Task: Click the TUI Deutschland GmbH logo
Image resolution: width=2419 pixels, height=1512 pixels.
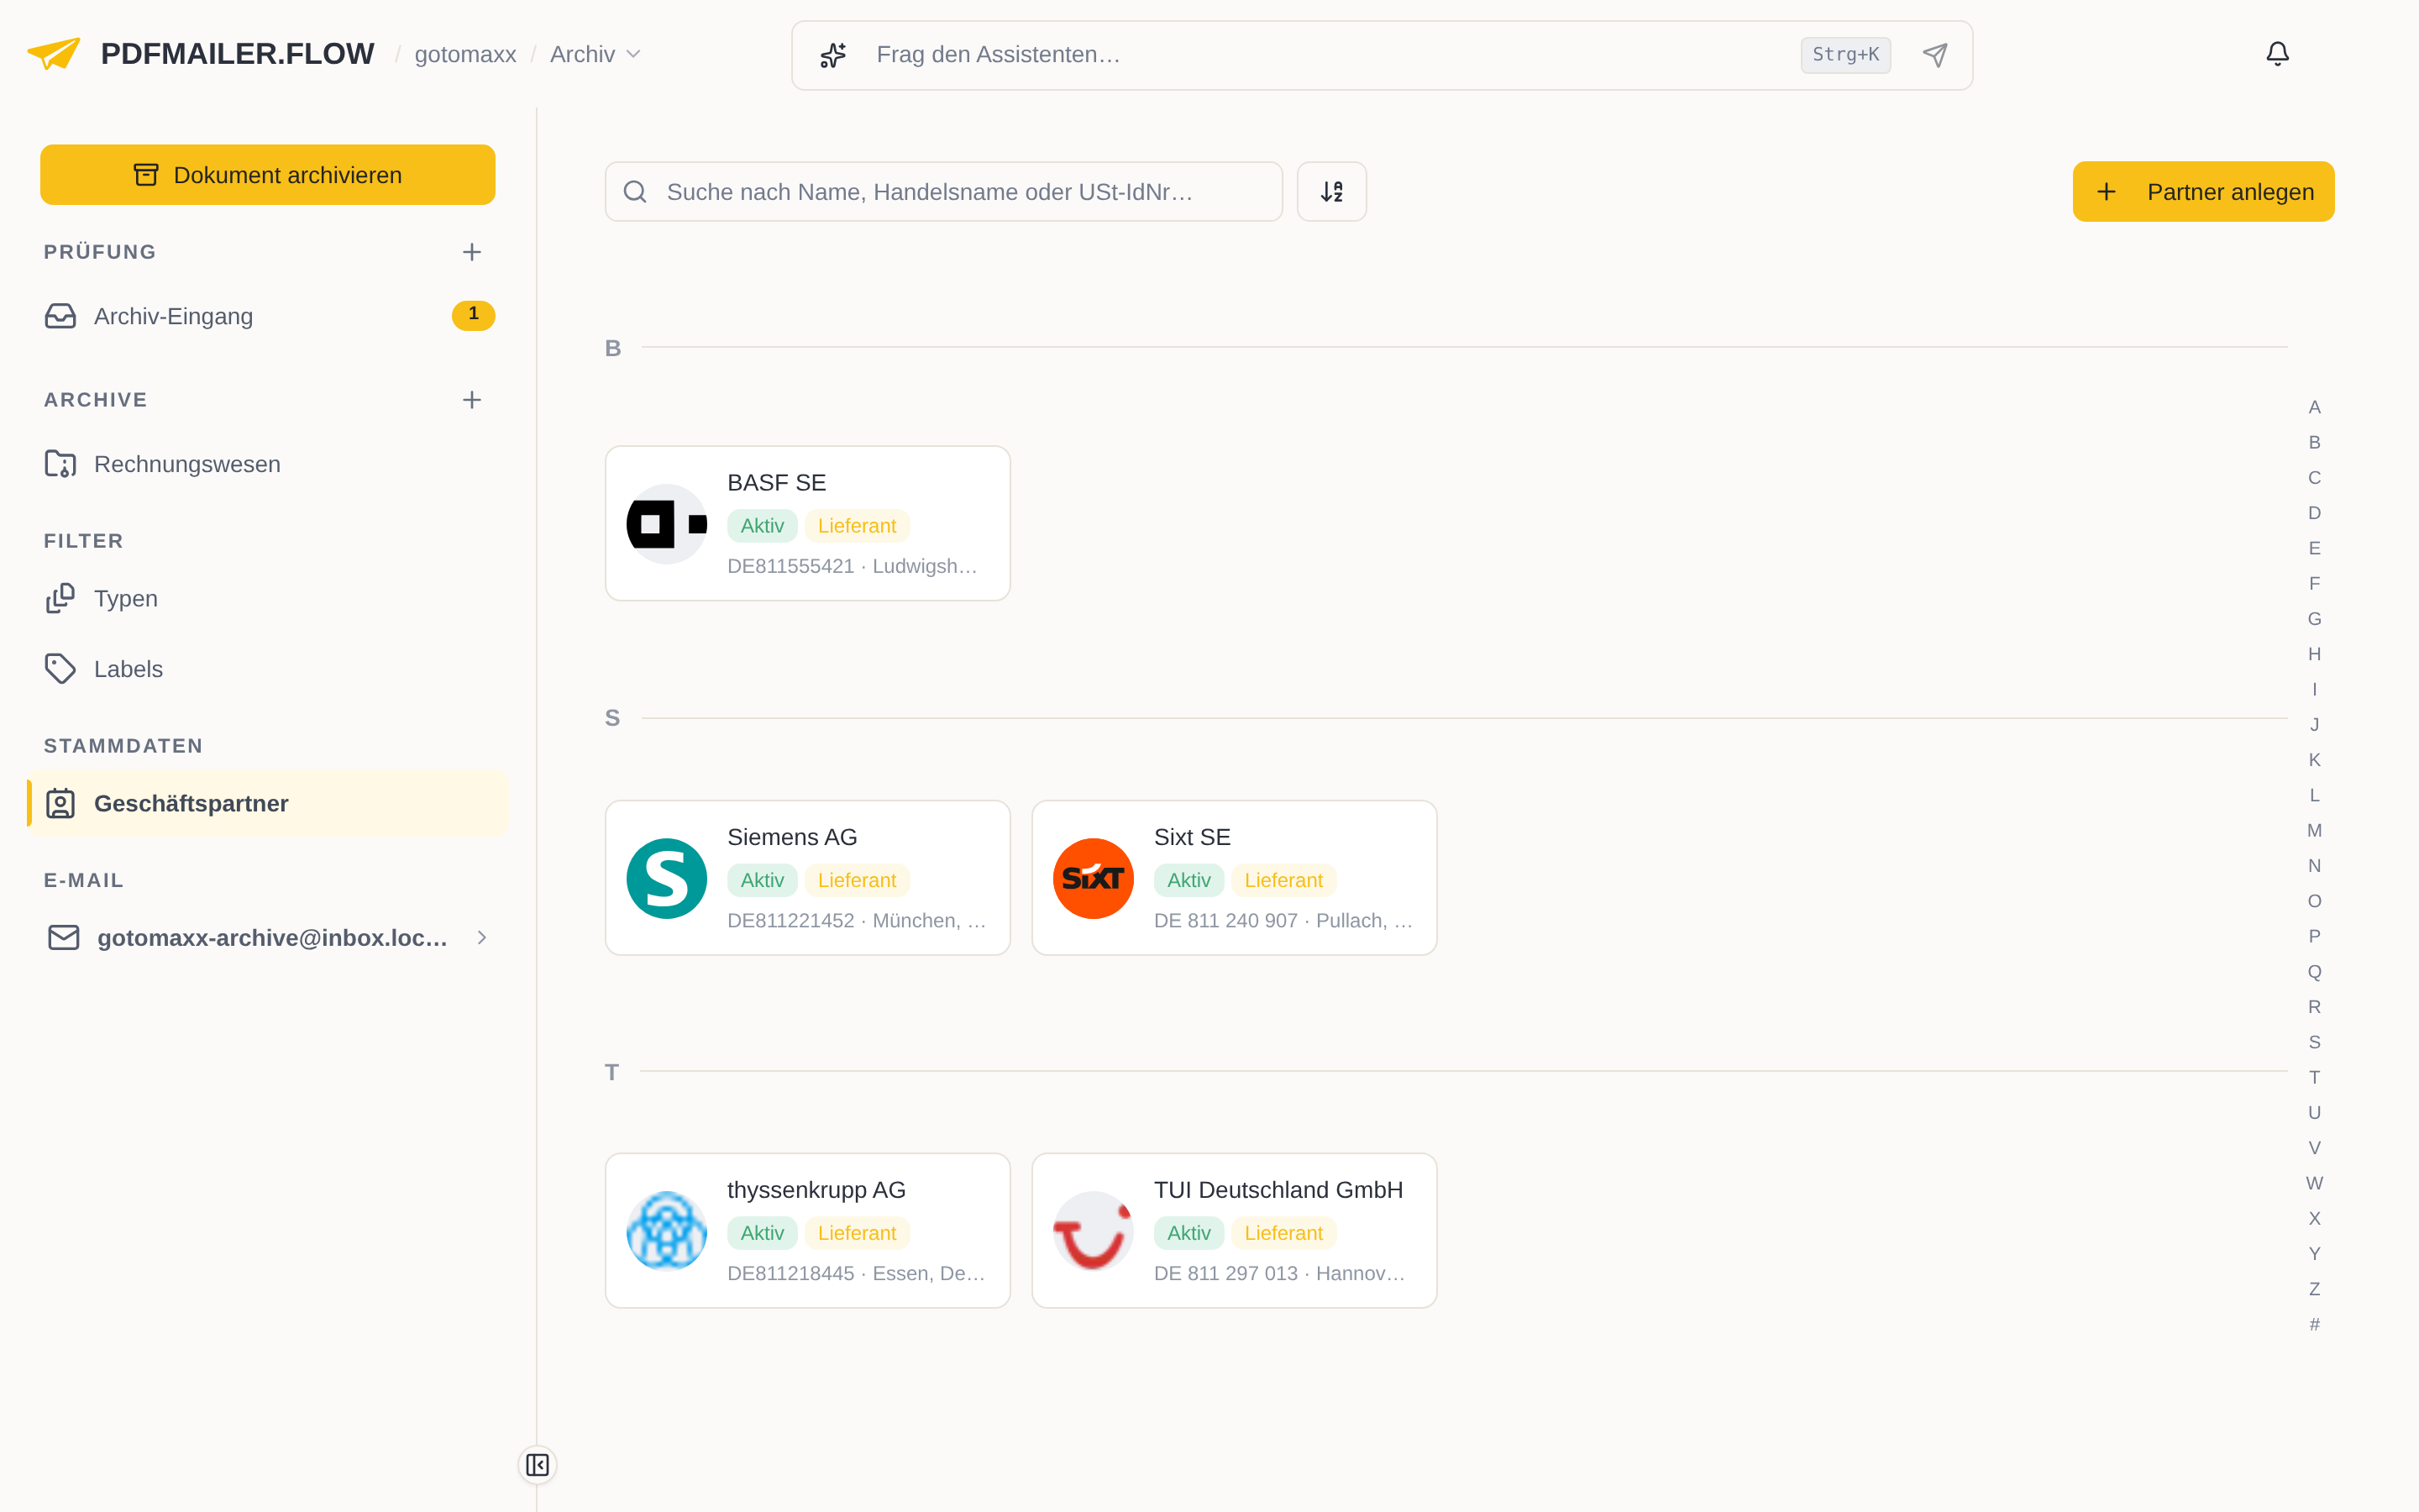Action: 1094,1231
